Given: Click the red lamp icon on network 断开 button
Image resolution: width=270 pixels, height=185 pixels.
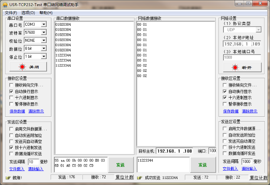Looking at the screenshot, I should pyautogui.click(x=235, y=67).
